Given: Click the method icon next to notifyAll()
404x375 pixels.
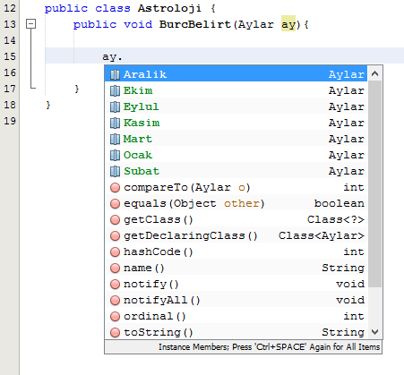Looking at the screenshot, I should pyautogui.click(x=115, y=300).
